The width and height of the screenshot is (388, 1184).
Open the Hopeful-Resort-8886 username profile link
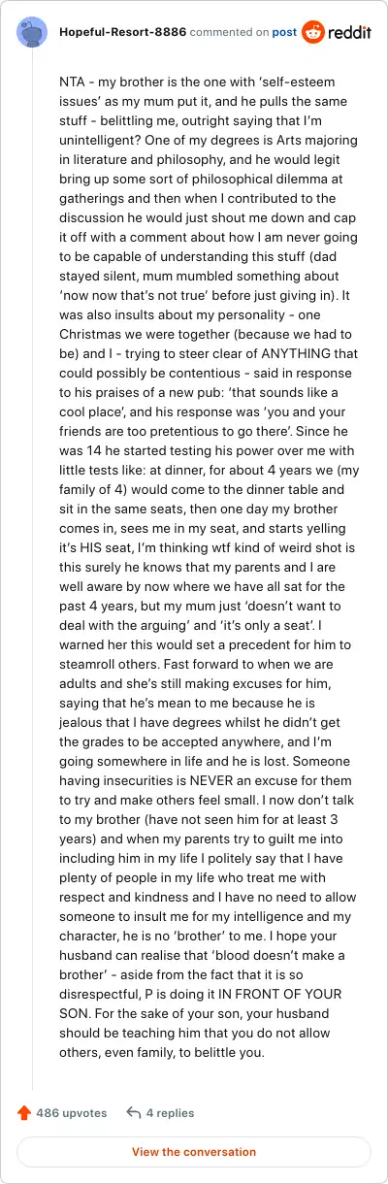[x=122, y=32]
